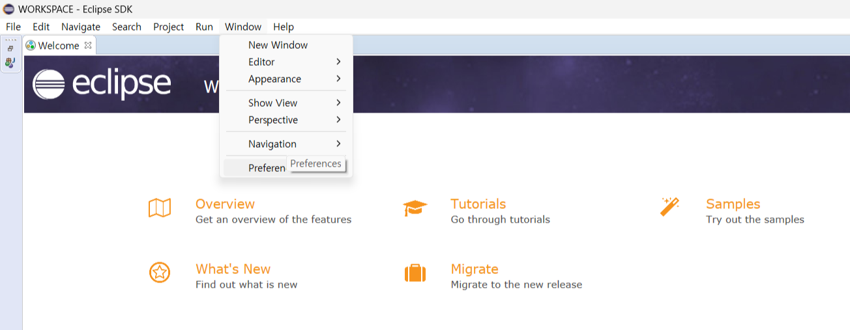Click the Migrate briefcase icon
The height and width of the screenshot is (330, 850).
(x=415, y=273)
